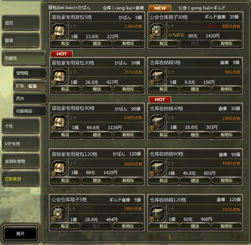The image size is (251, 245).
Task: Open the 首页 home category
Action: pyautogui.click(x=20, y=23)
